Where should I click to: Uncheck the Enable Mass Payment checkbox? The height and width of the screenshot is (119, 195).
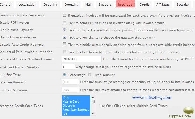click(64, 30)
